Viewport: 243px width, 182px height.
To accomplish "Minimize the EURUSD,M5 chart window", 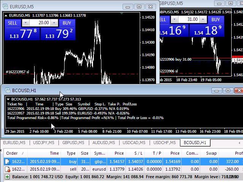I will (x=128, y=7).
